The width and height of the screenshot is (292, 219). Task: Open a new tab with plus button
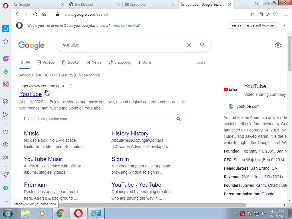tap(238, 4)
